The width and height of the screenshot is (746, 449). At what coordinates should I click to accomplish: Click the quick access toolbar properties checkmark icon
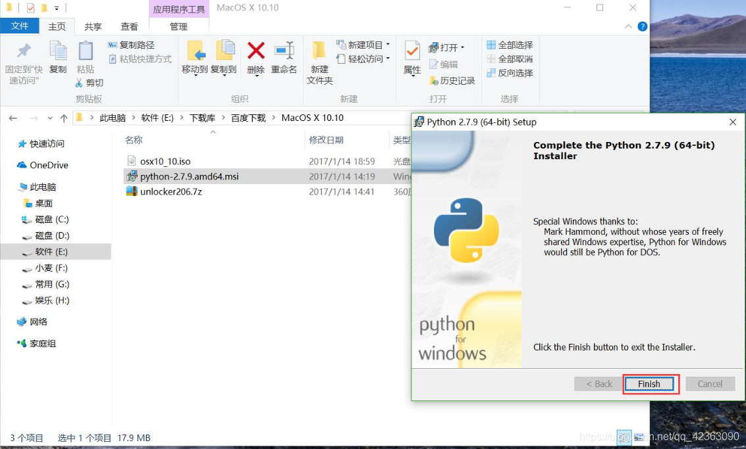click(31, 8)
